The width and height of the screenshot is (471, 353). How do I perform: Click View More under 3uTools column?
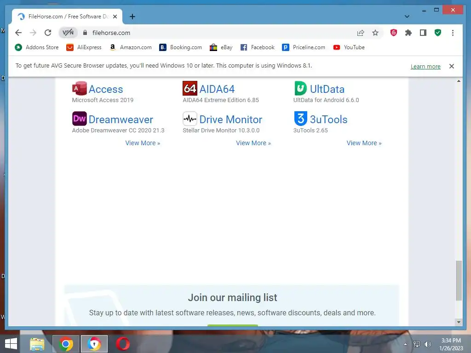[x=364, y=143]
